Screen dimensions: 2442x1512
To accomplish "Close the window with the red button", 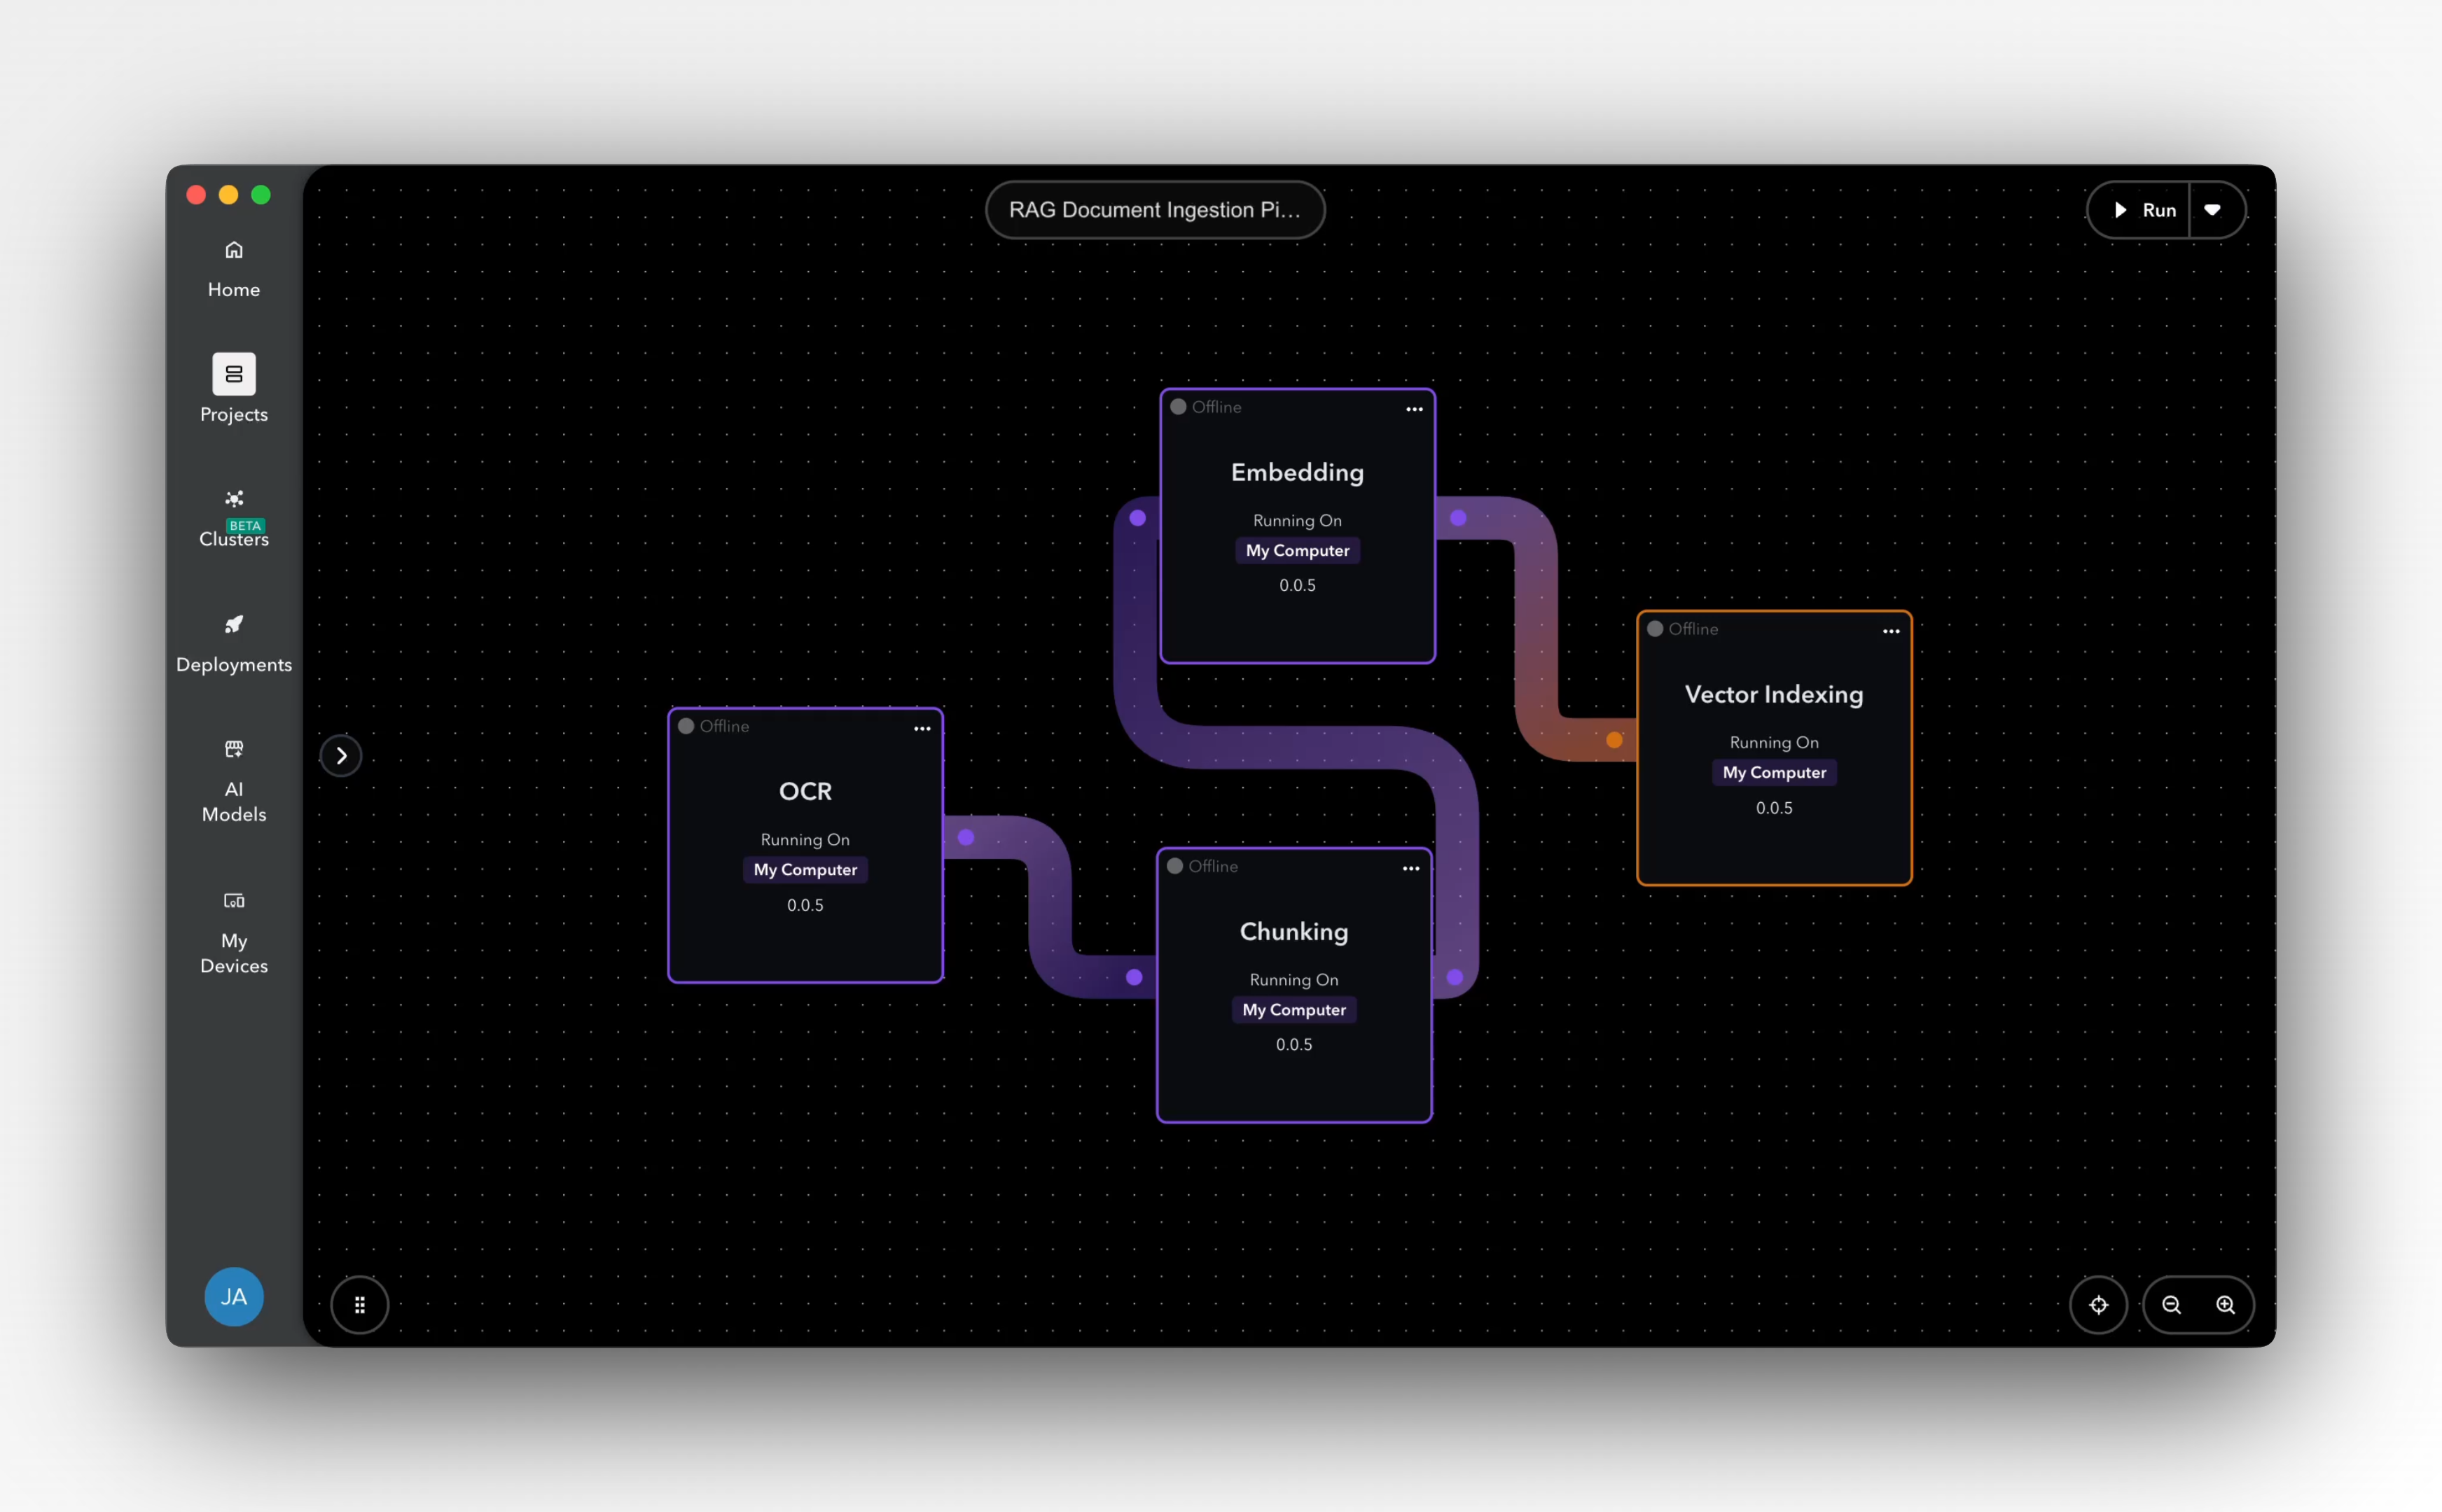I will pyautogui.click(x=196, y=195).
